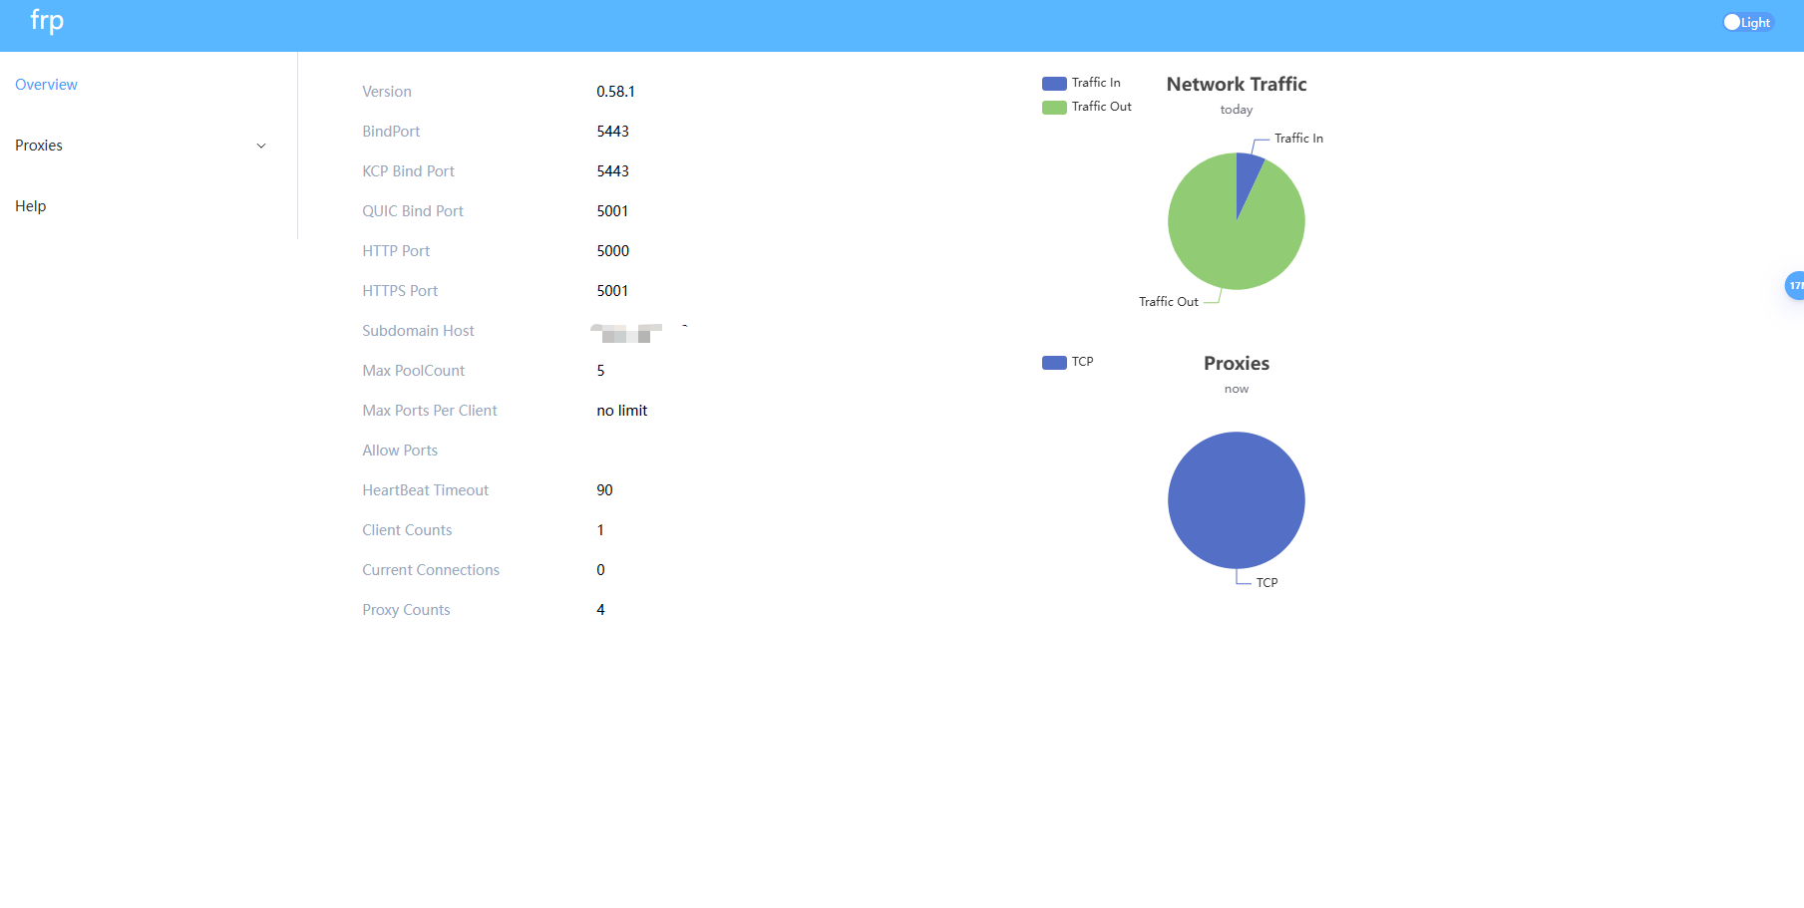Toggle Traffic Out series in chart legend
The height and width of the screenshot is (908, 1804).
pyautogui.click(x=1087, y=107)
